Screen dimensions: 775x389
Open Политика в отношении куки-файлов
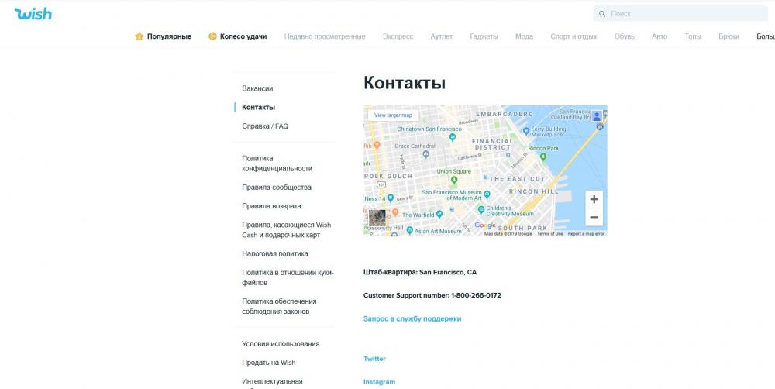coord(288,277)
